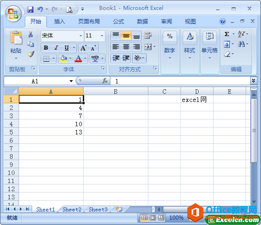Open the font size dropdown
Screen dimensions: 261x225
point(102,36)
